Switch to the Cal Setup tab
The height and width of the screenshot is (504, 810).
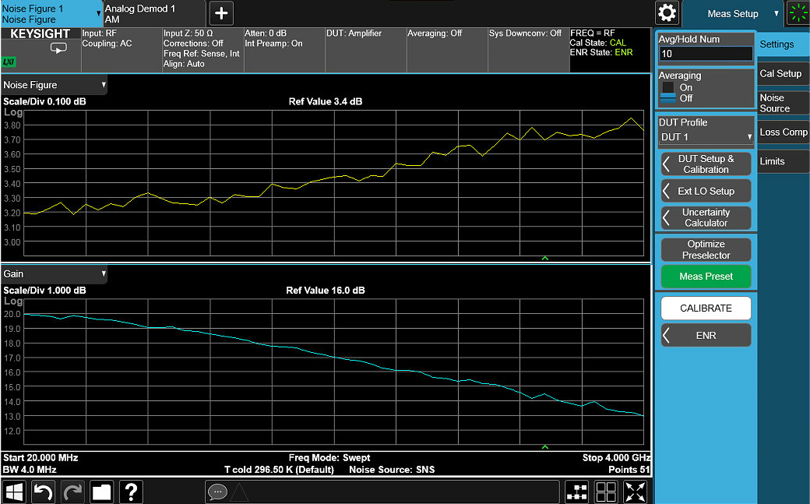[x=780, y=74]
